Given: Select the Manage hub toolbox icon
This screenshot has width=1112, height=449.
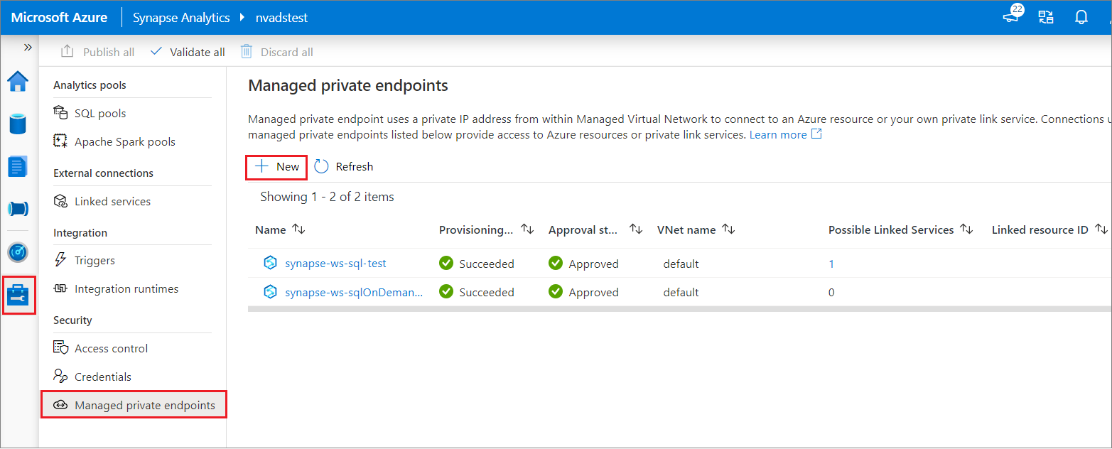Looking at the screenshot, I should [17, 295].
